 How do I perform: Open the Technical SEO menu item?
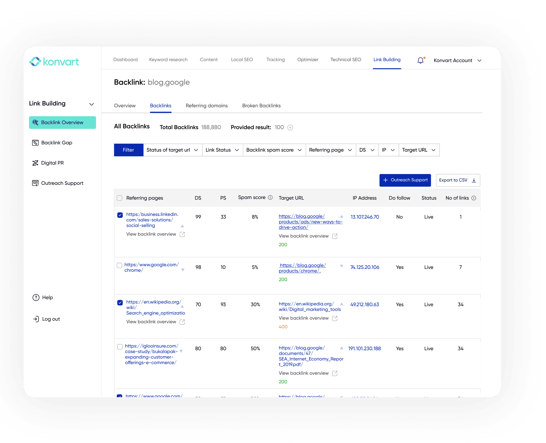coord(346,59)
